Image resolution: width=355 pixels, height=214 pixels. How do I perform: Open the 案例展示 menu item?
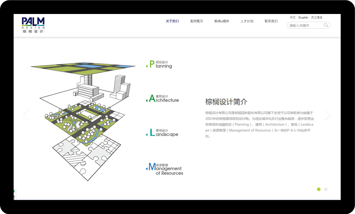(x=197, y=21)
